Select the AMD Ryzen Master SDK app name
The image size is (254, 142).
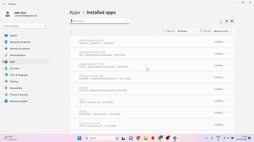point(91,76)
